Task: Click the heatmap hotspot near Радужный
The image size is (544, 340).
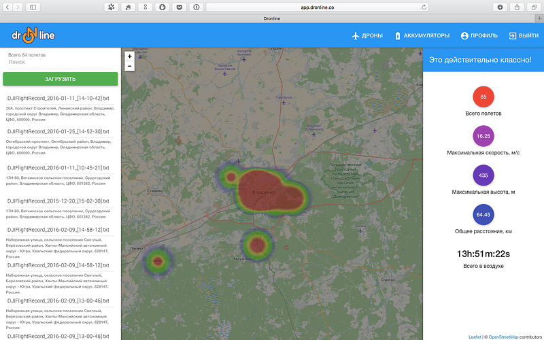Action: click(257, 245)
